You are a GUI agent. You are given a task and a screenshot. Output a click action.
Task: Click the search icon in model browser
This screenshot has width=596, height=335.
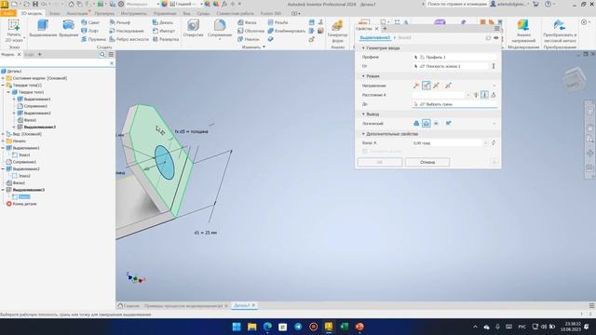[x=102, y=55]
